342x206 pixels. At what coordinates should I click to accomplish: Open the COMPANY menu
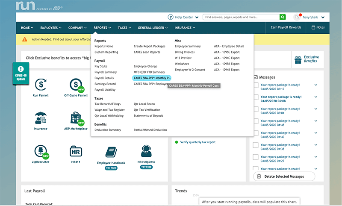77,28
